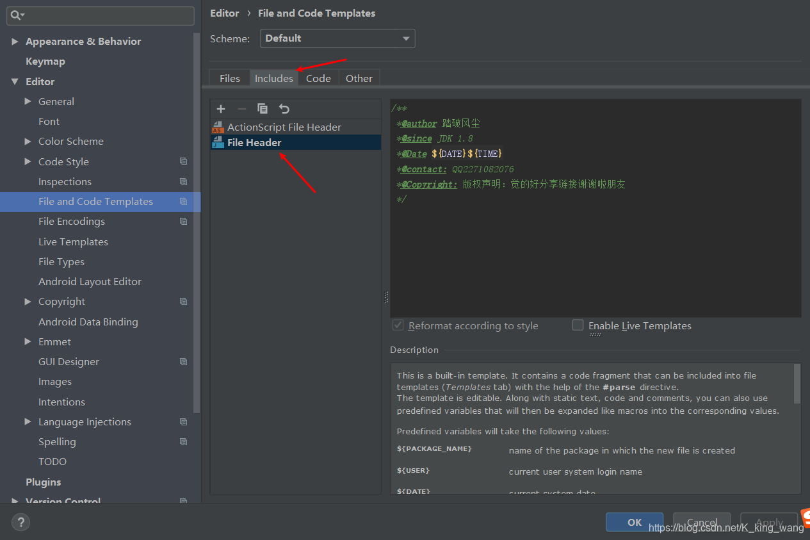Expand the Code Style node
This screenshot has height=540, width=810.
[28, 161]
